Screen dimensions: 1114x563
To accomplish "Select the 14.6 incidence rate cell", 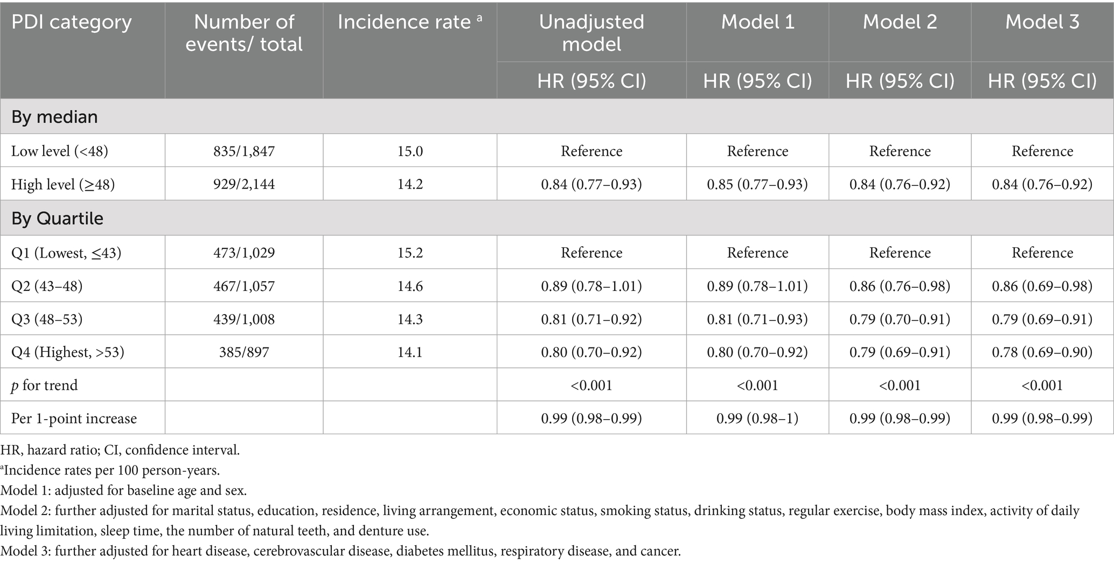I will [410, 286].
